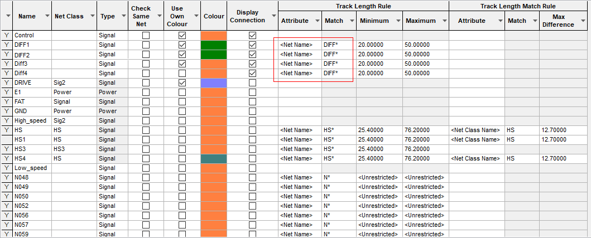591x238 pixels.
Task: Click the Y icon in the DIFF1 row
Action: pyautogui.click(x=7, y=45)
